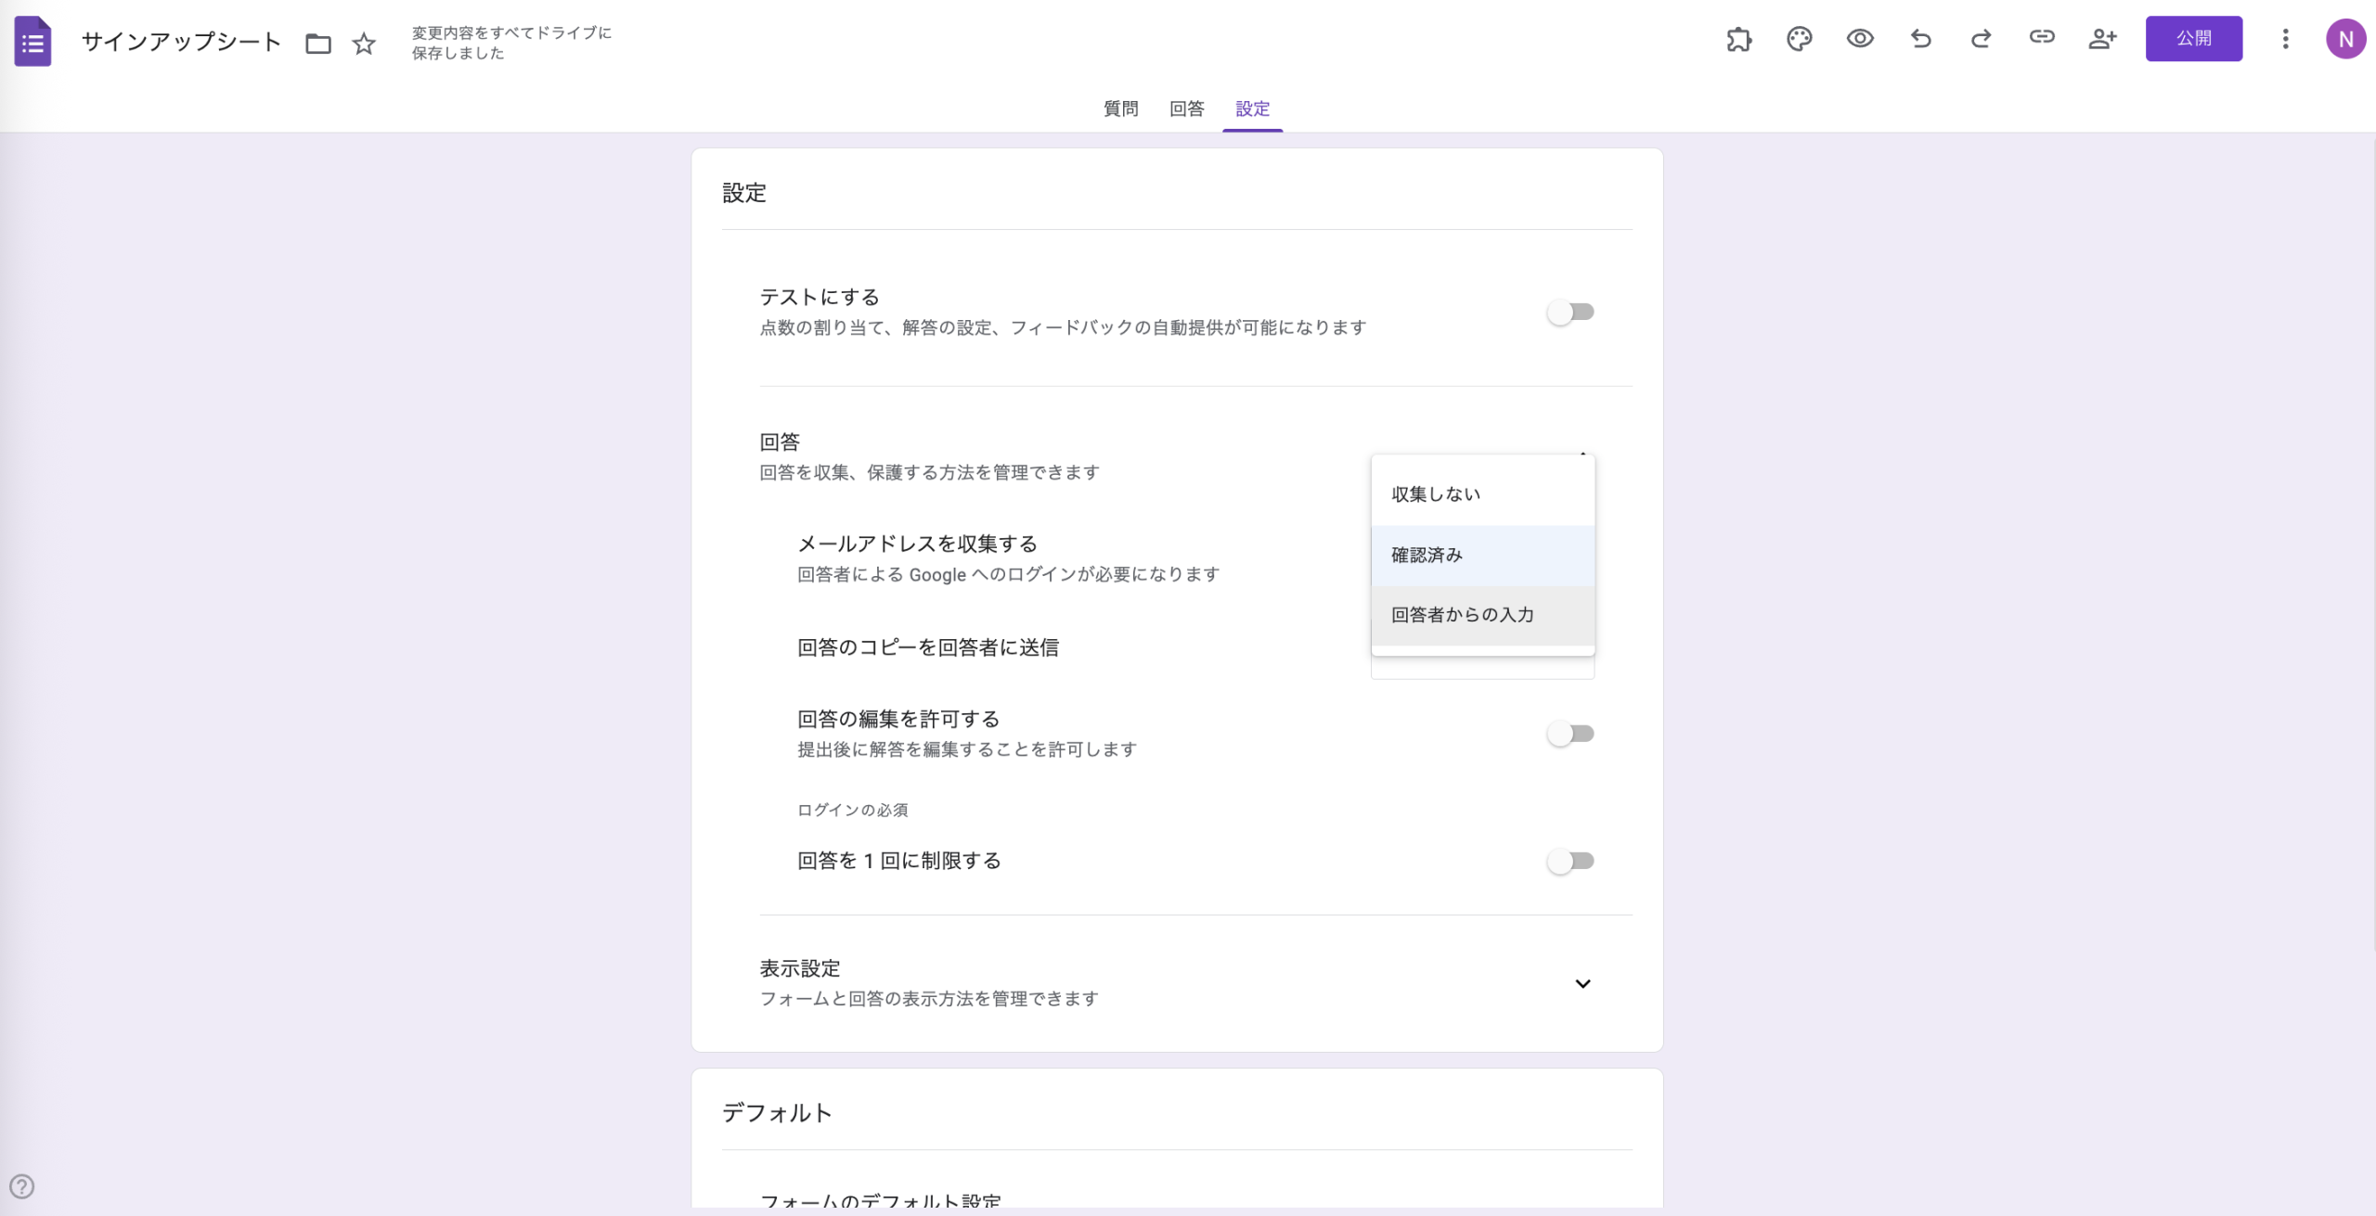
Task: Open the 回答 tab
Action: coord(1186,109)
